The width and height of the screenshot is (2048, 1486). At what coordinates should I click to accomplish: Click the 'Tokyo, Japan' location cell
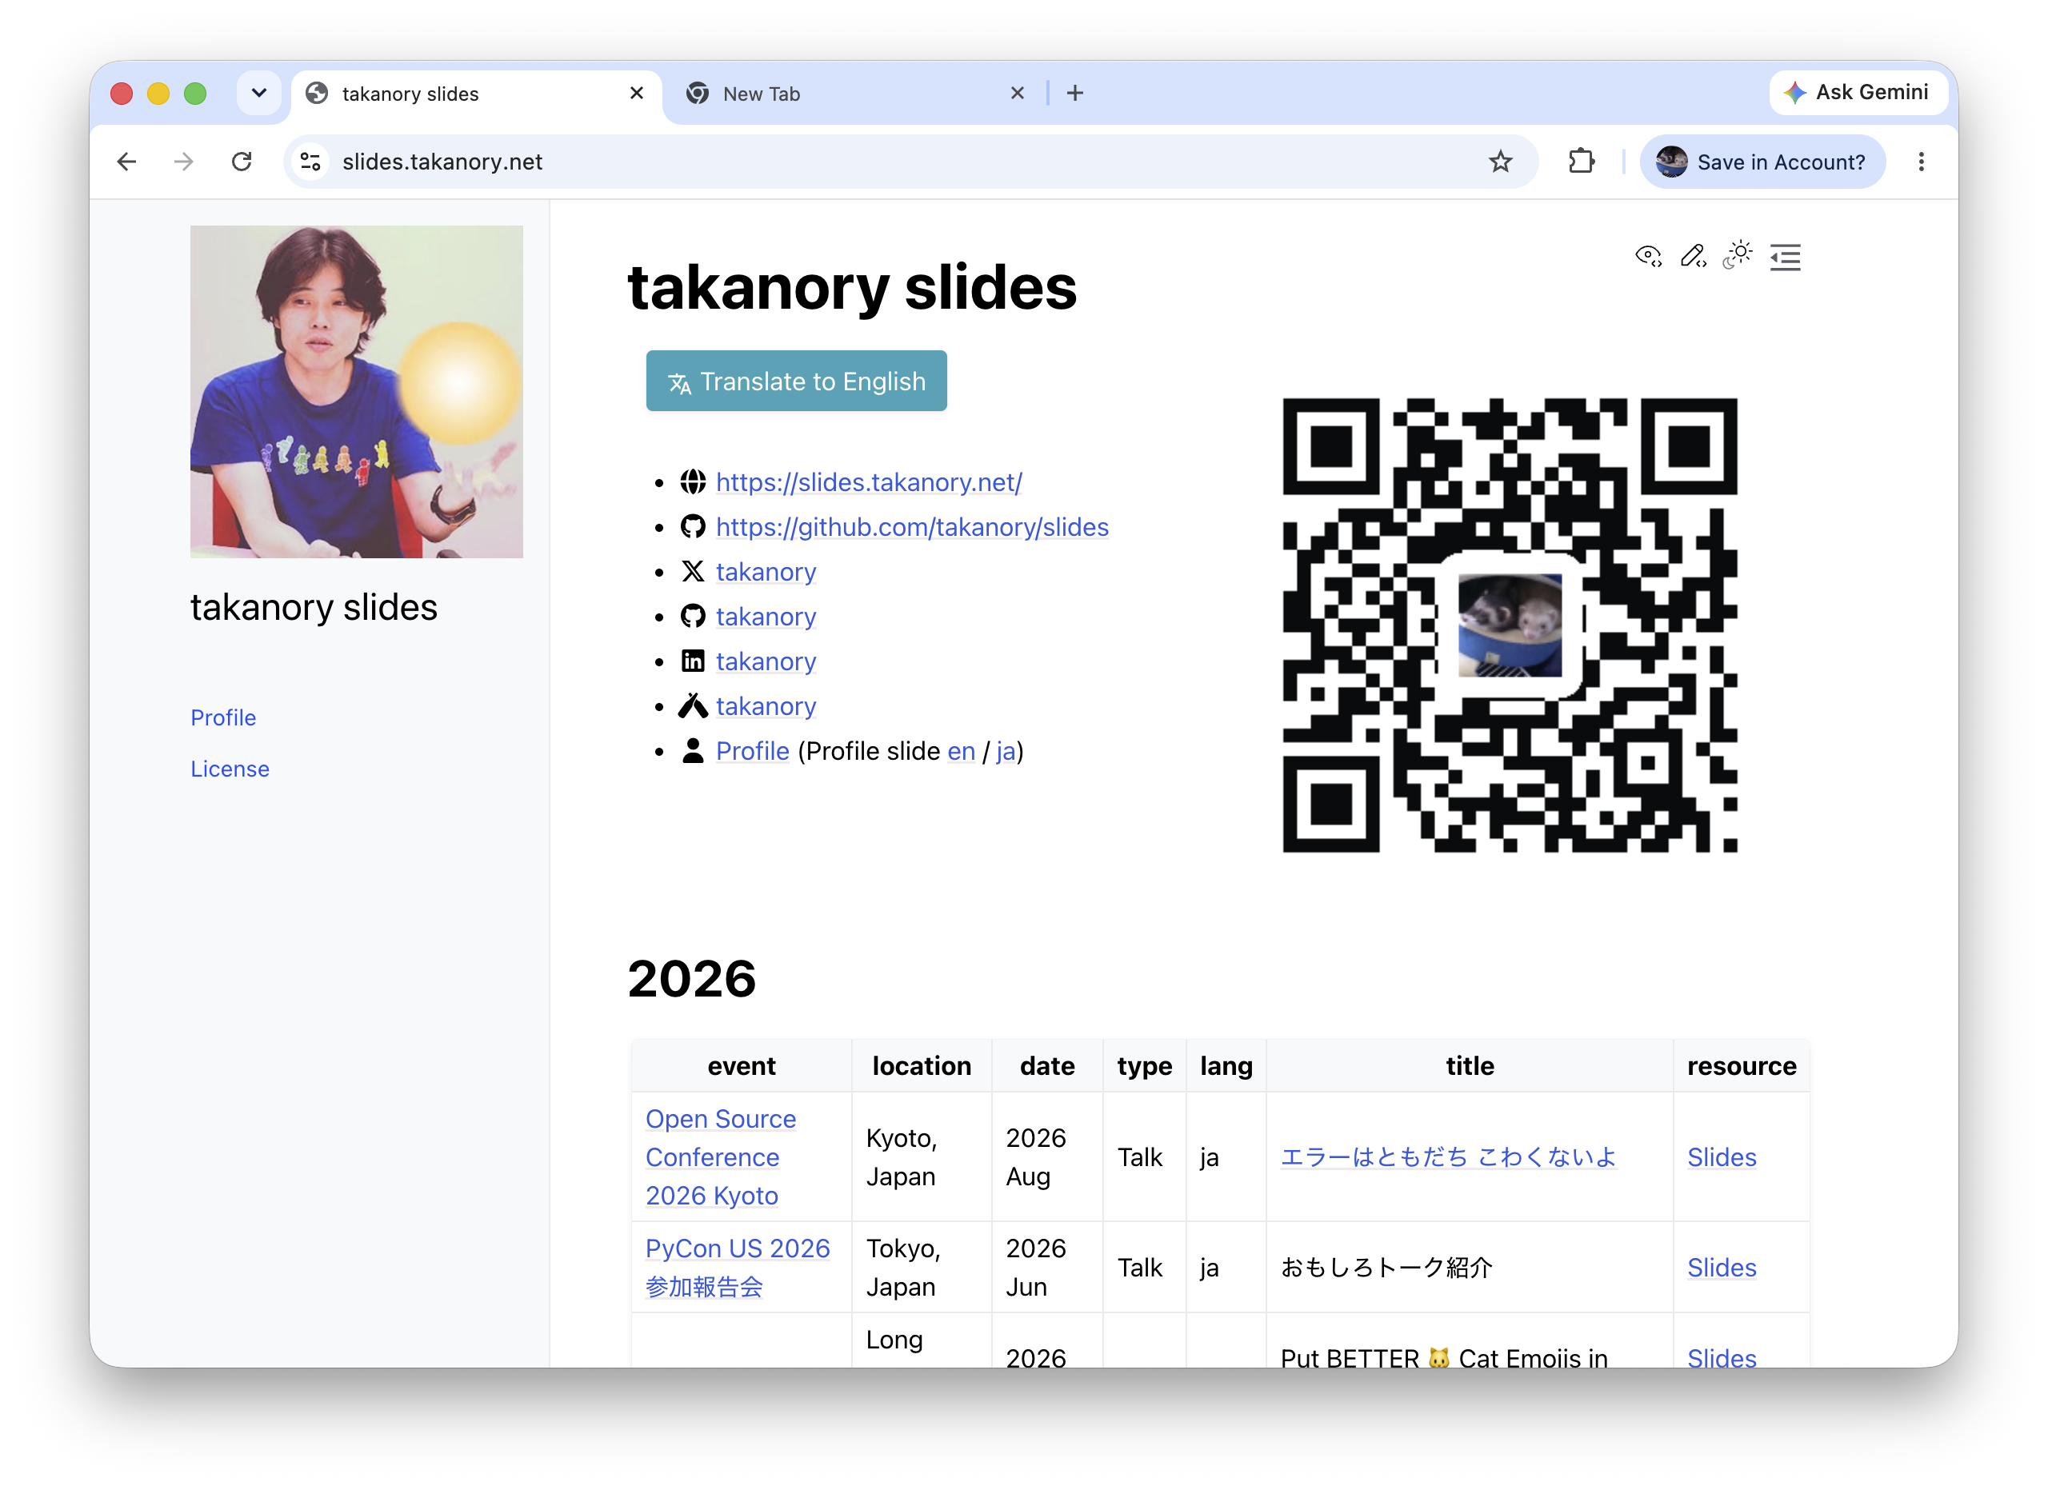(921, 1268)
